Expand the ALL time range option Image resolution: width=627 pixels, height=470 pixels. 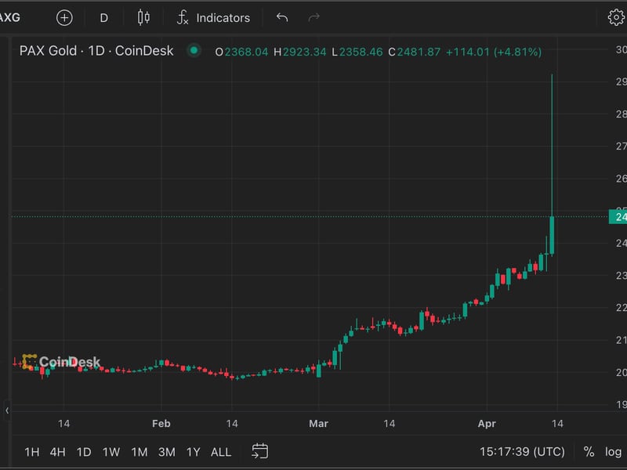point(220,452)
